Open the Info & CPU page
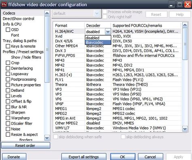 click(x=12, y=24)
